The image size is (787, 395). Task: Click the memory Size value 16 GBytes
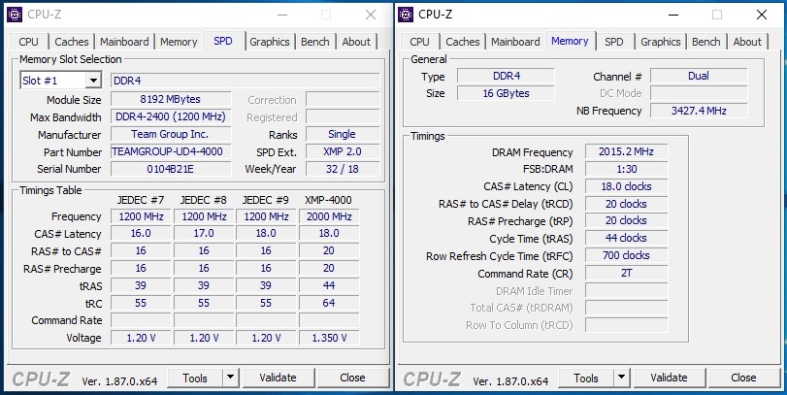(506, 93)
